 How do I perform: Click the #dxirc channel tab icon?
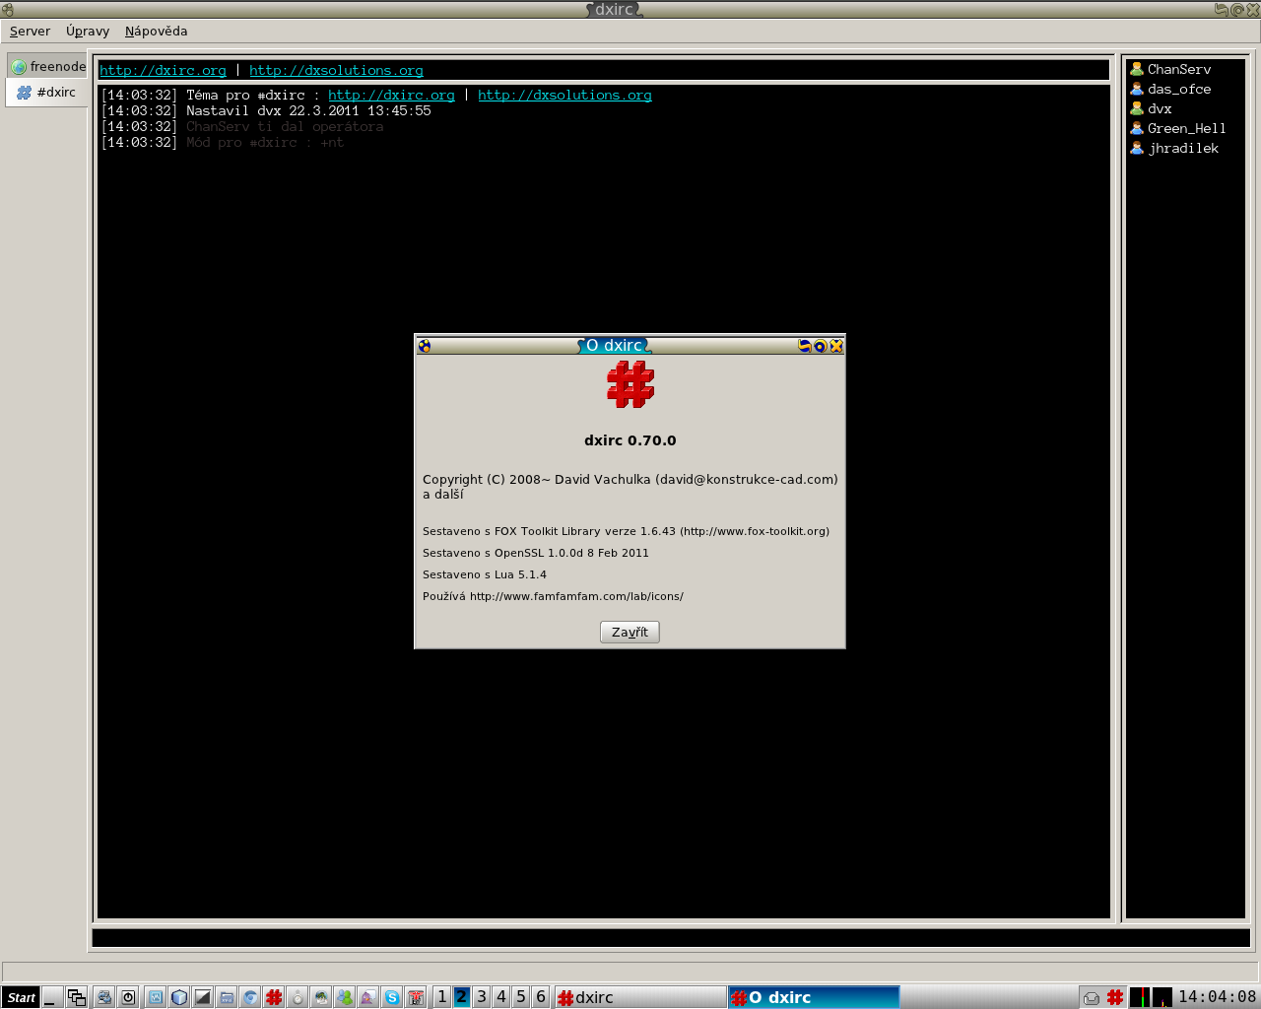(25, 93)
